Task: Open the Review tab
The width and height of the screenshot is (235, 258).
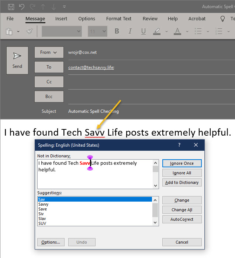Action: click(150, 19)
